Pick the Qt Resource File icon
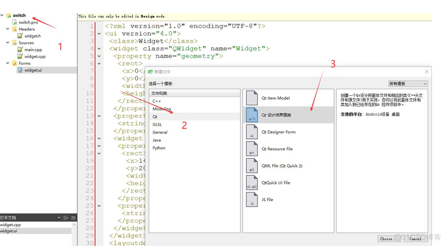Screen dimensions: 446x246 pyautogui.click(x=252, y=149)
